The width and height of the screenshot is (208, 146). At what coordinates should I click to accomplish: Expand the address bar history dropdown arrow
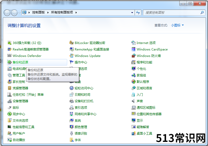tap(132, 13)
